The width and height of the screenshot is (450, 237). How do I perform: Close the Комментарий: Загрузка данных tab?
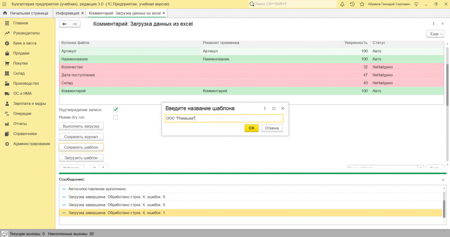[163, 13]
